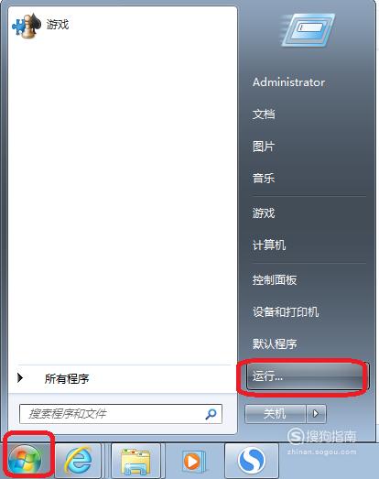Click the magnifier icon in search box
The image size is (379, 479).
point(211,414)
